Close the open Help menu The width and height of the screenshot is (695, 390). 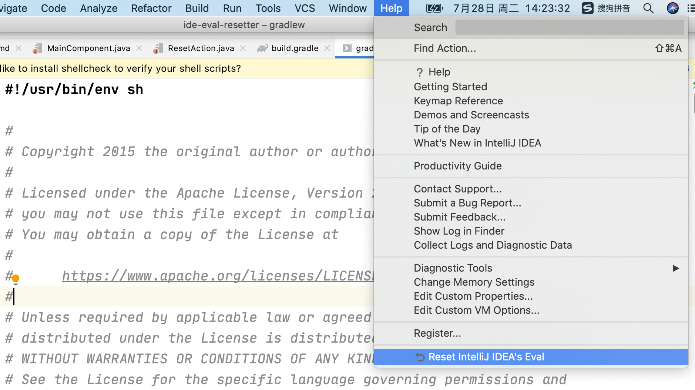coord(392,8)
